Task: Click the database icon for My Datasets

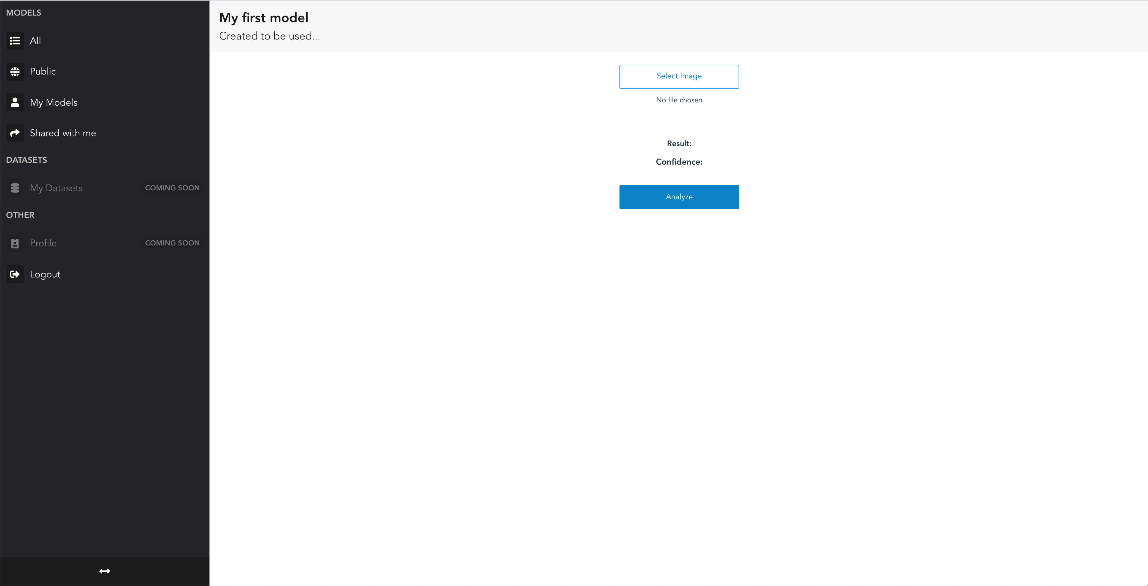Action: tap(15, 188)
